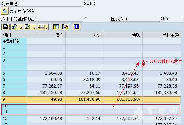
Task: Click cumulative balance 30.40
Action: pyautogui.click(x=172, y=80)
